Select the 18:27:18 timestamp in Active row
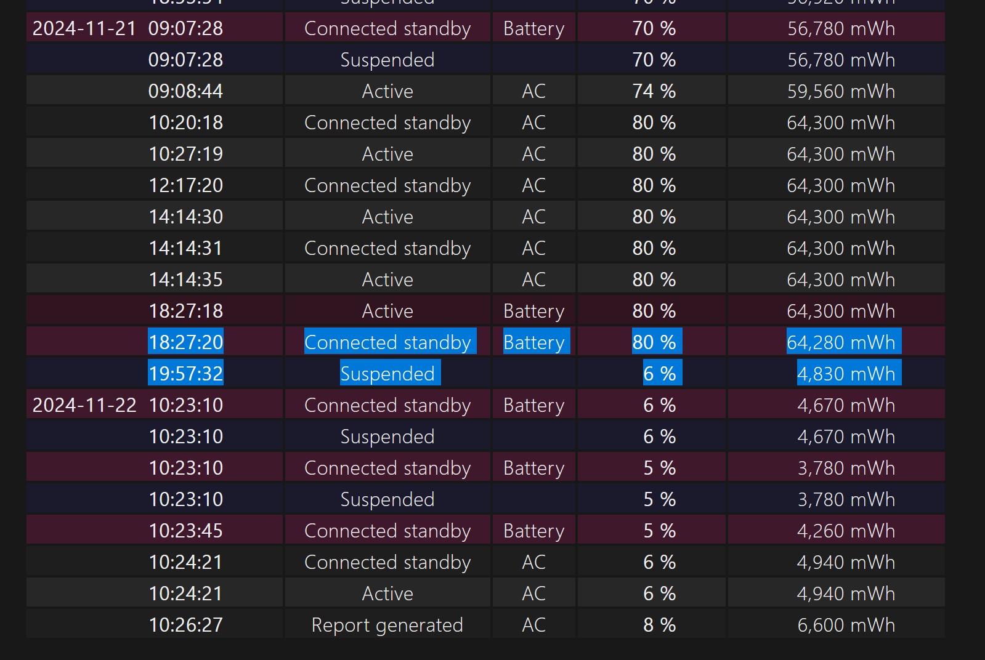 [185, 311]
